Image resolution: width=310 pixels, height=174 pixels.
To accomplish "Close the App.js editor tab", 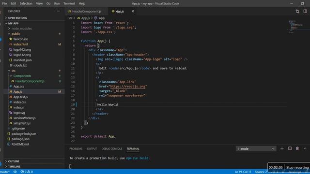I will click(133, 12).
